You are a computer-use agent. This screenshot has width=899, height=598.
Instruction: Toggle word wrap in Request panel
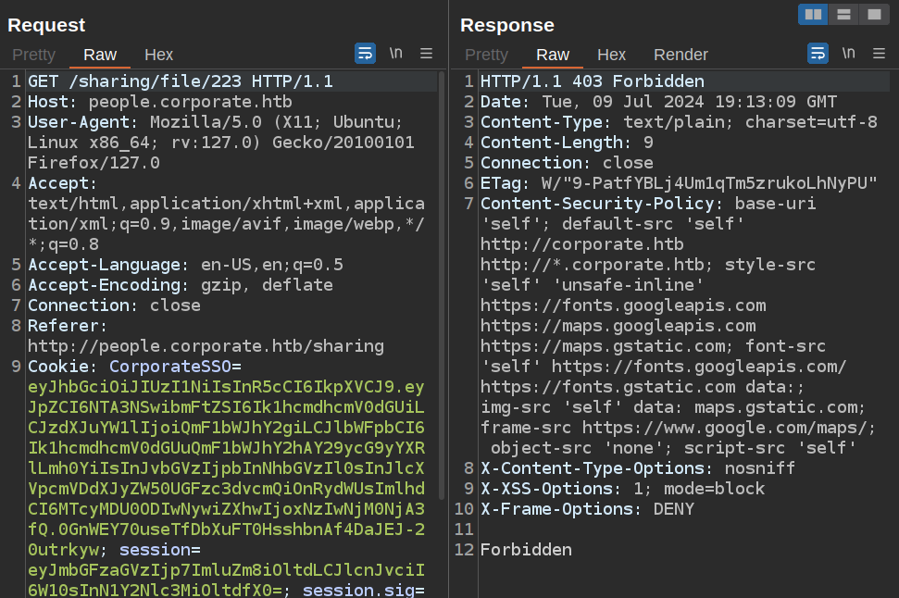[x=365, y=54]
